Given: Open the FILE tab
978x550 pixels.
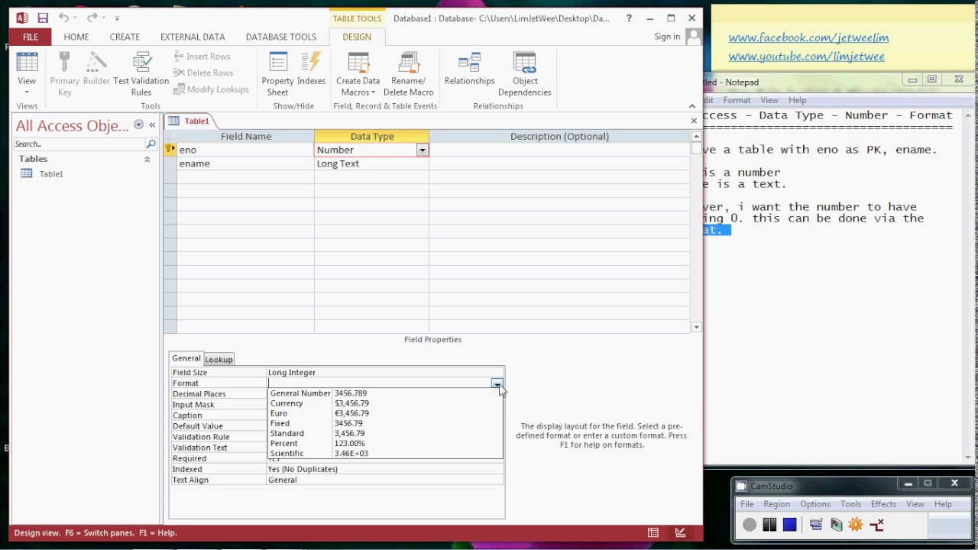Looking at the screenshot, I should pos(31,37).
